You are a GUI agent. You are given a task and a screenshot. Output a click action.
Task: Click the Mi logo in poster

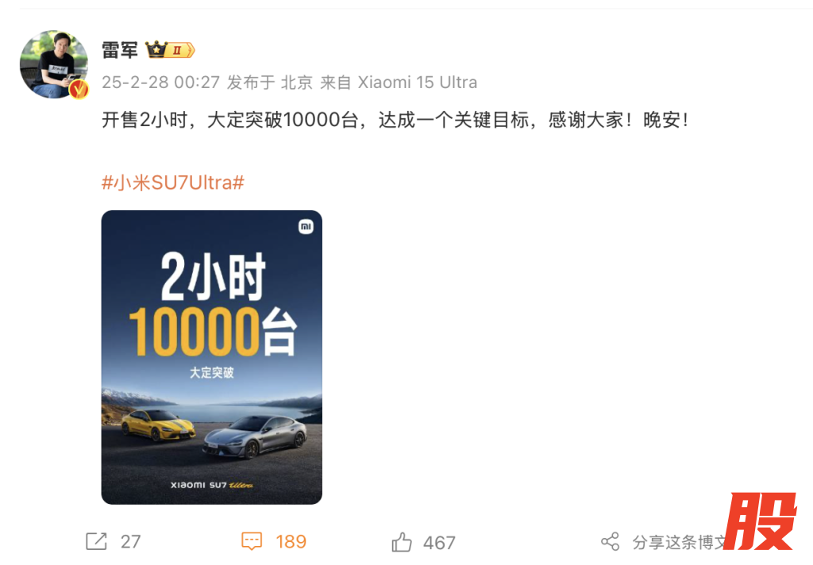pos(306,226)
